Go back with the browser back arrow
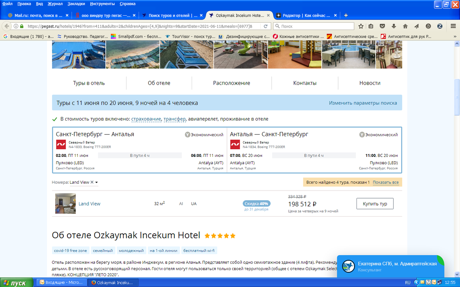This screenshot has width=460, height=287. [x=7, y=26]
